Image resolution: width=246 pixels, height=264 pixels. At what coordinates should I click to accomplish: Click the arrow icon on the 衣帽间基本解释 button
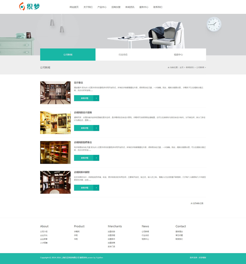[96, 188]
